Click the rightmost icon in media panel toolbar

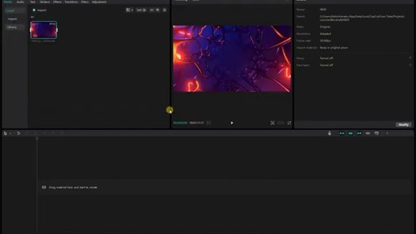click(164, 10)
